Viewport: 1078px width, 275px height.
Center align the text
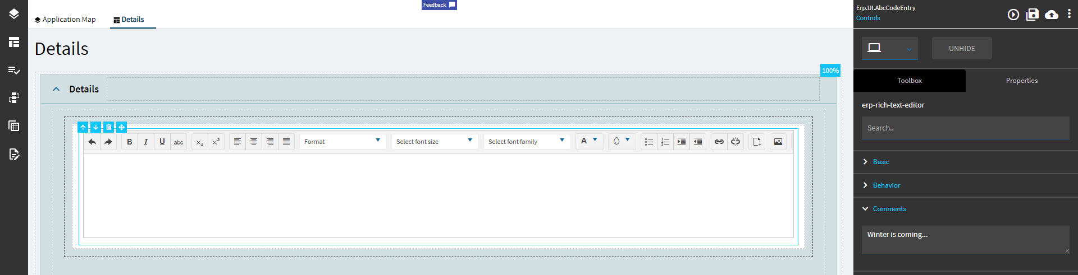[254, 142]
